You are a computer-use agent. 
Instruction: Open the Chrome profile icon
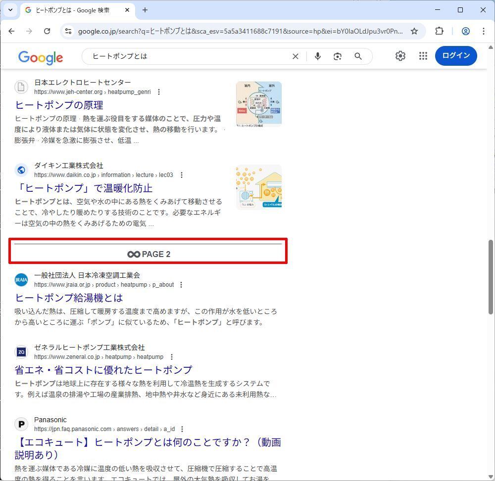click(466, 31)
